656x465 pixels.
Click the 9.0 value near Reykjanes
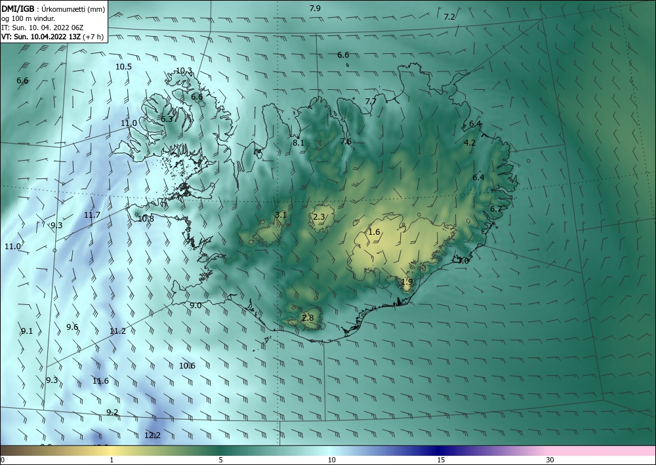195,306
